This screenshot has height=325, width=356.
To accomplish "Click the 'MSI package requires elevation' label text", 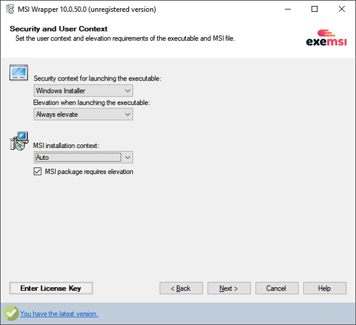I will tap(89, 172).
